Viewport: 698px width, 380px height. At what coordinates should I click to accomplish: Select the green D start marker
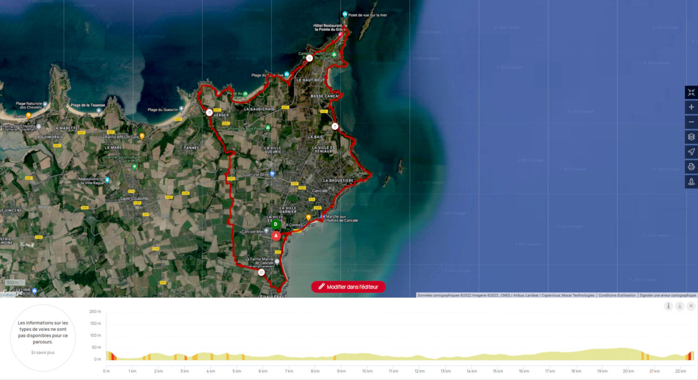tap(275, 224)
